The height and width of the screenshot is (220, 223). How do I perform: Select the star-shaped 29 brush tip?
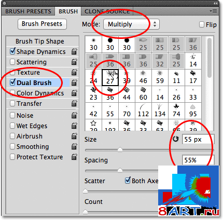coord(93,126)
